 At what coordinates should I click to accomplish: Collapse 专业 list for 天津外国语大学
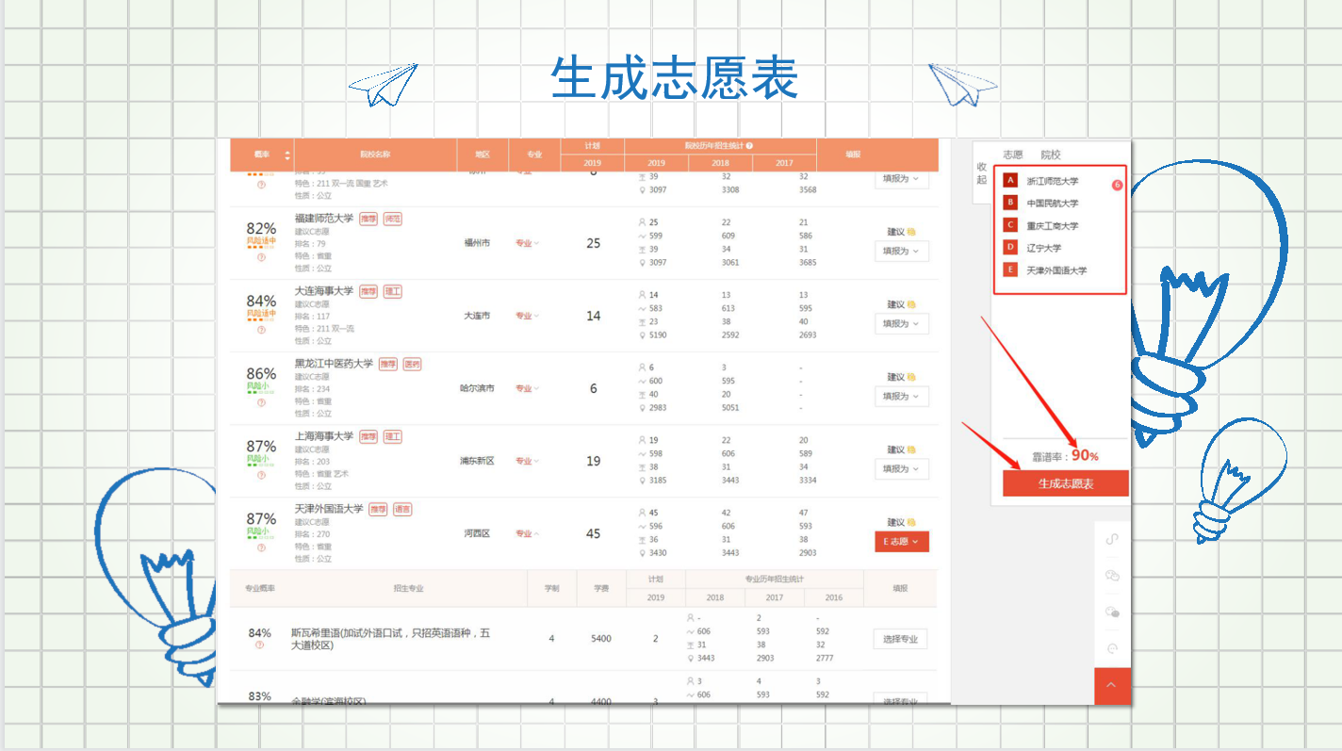pos(527,534)
